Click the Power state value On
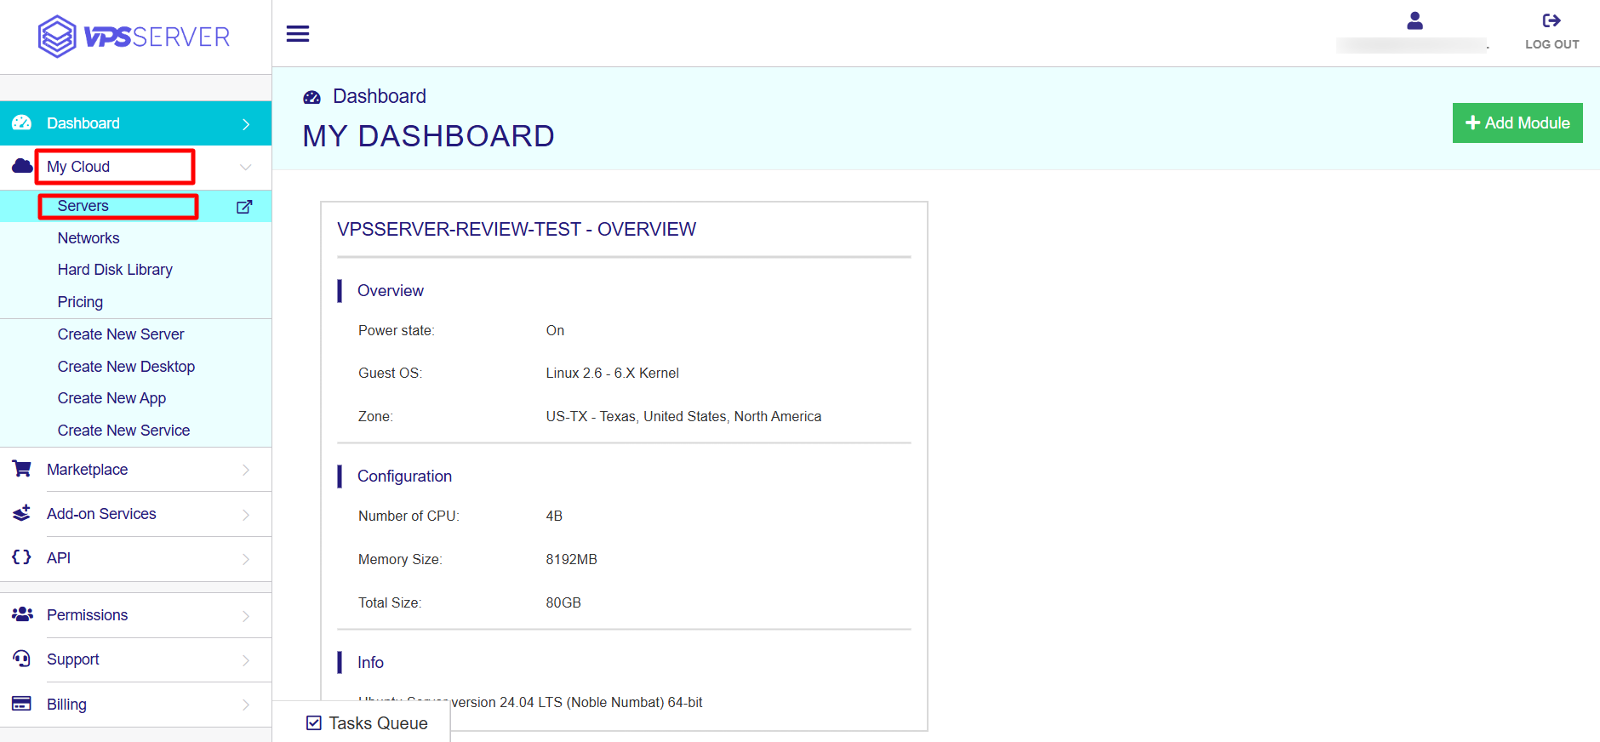This screenshot has height=742, width=1600. (x=555, y=330)
